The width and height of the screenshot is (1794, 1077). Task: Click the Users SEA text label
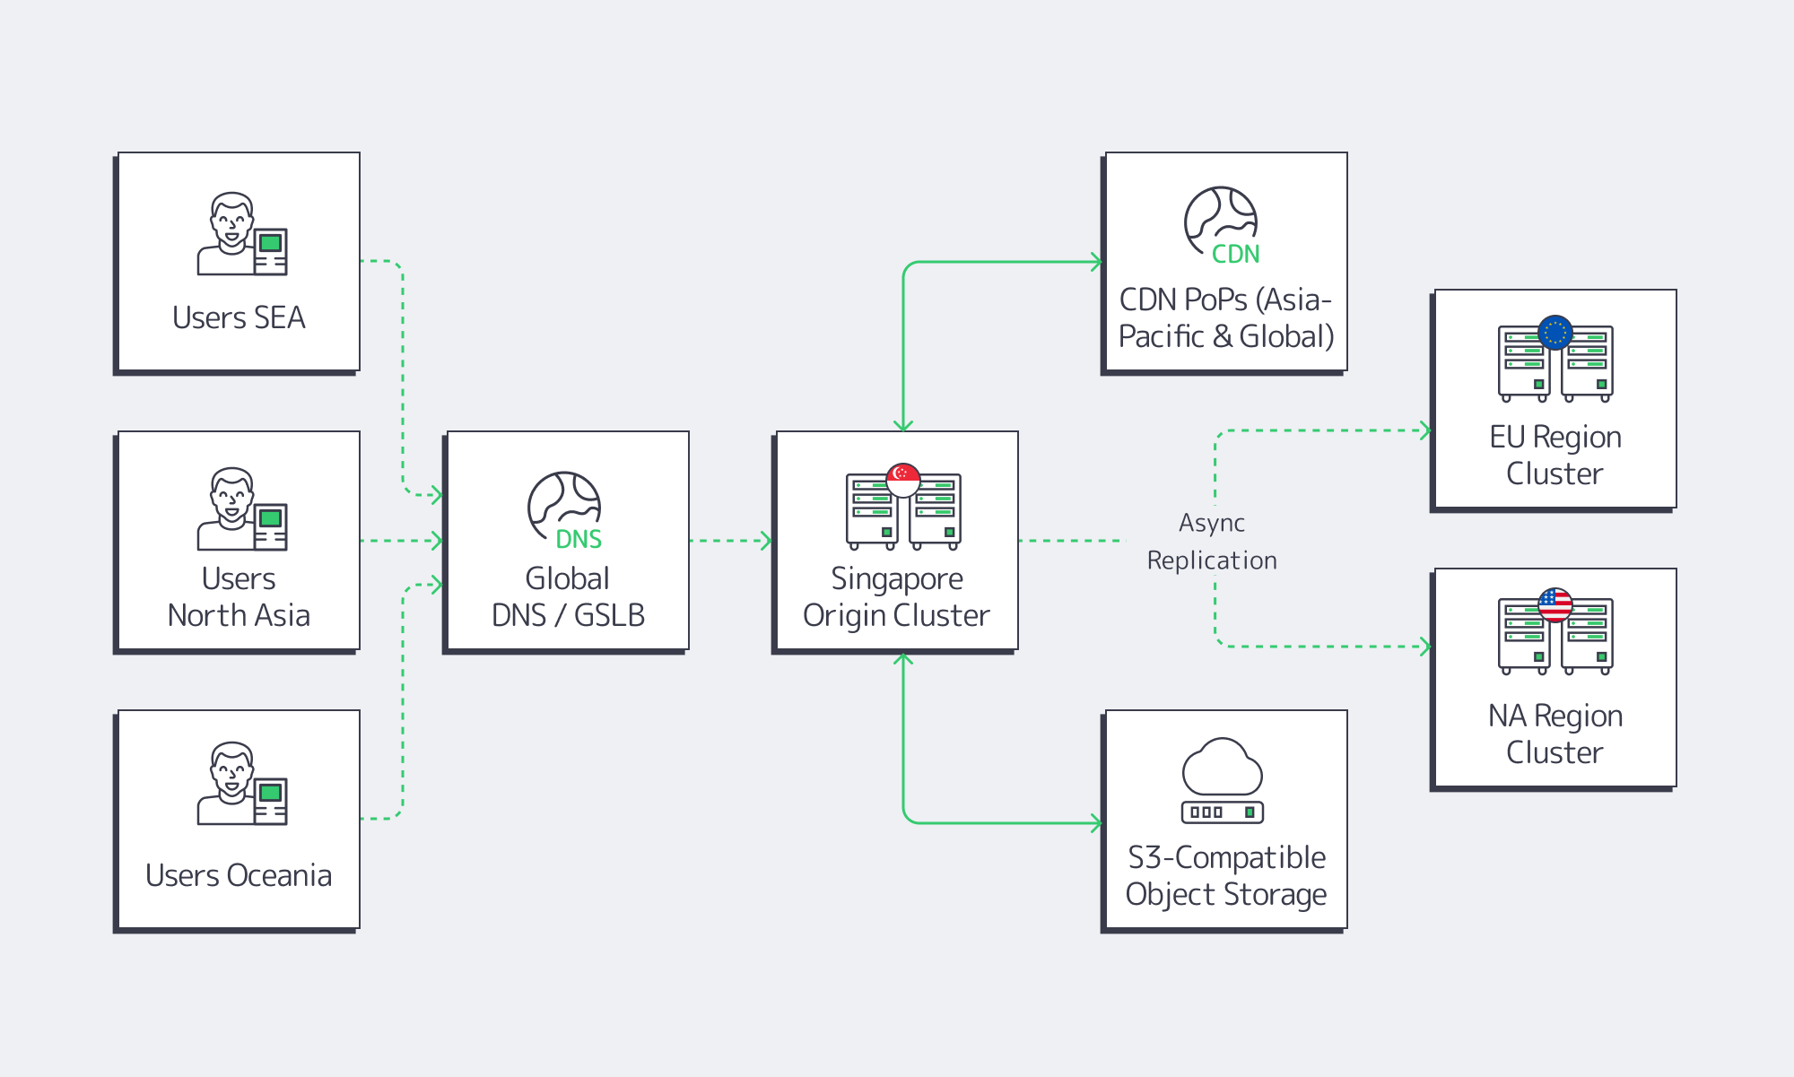tap(237, 317)
